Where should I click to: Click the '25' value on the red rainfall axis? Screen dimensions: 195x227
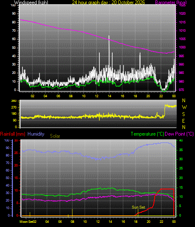pos(16,153)
